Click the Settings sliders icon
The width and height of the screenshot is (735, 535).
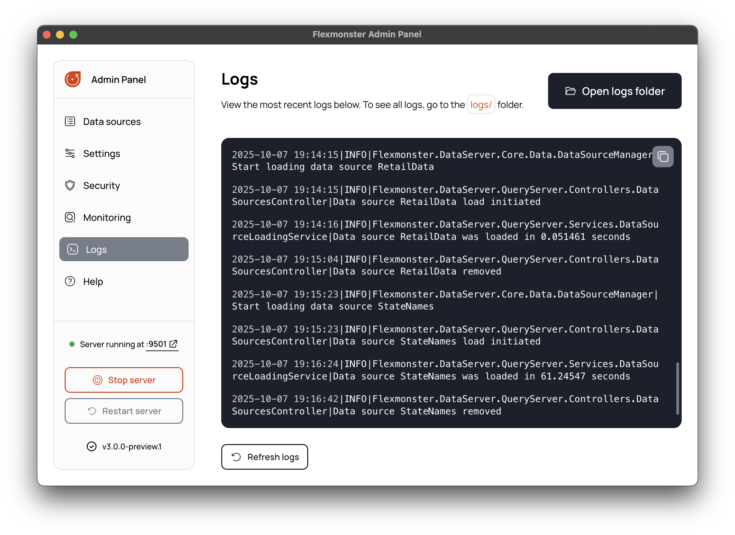pyautogui.click(x=70, y=154)
